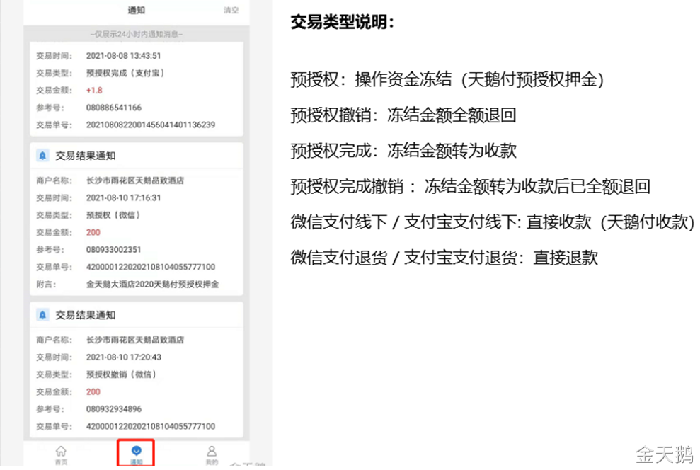Screen dimensions: 700x470
Task: Click the 微信支付线下 / 支付宝支付线下 line
Action: click(x=493, y=222)
